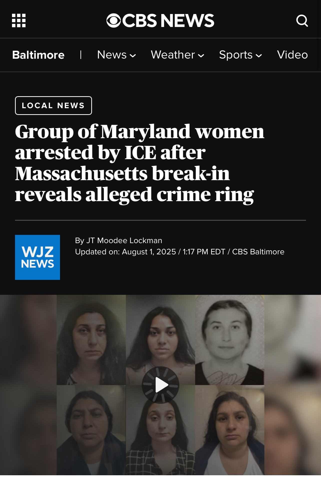321x479 pixels.
Task: Click the LOCAL NEWS tag button
Action: click(53, 105)
